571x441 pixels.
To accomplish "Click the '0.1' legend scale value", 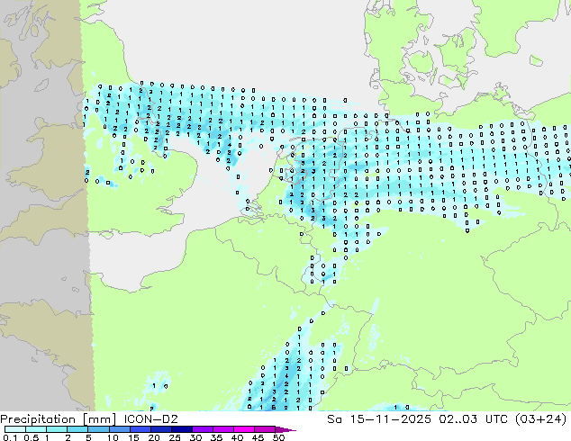I will click(x=10, y=437).
